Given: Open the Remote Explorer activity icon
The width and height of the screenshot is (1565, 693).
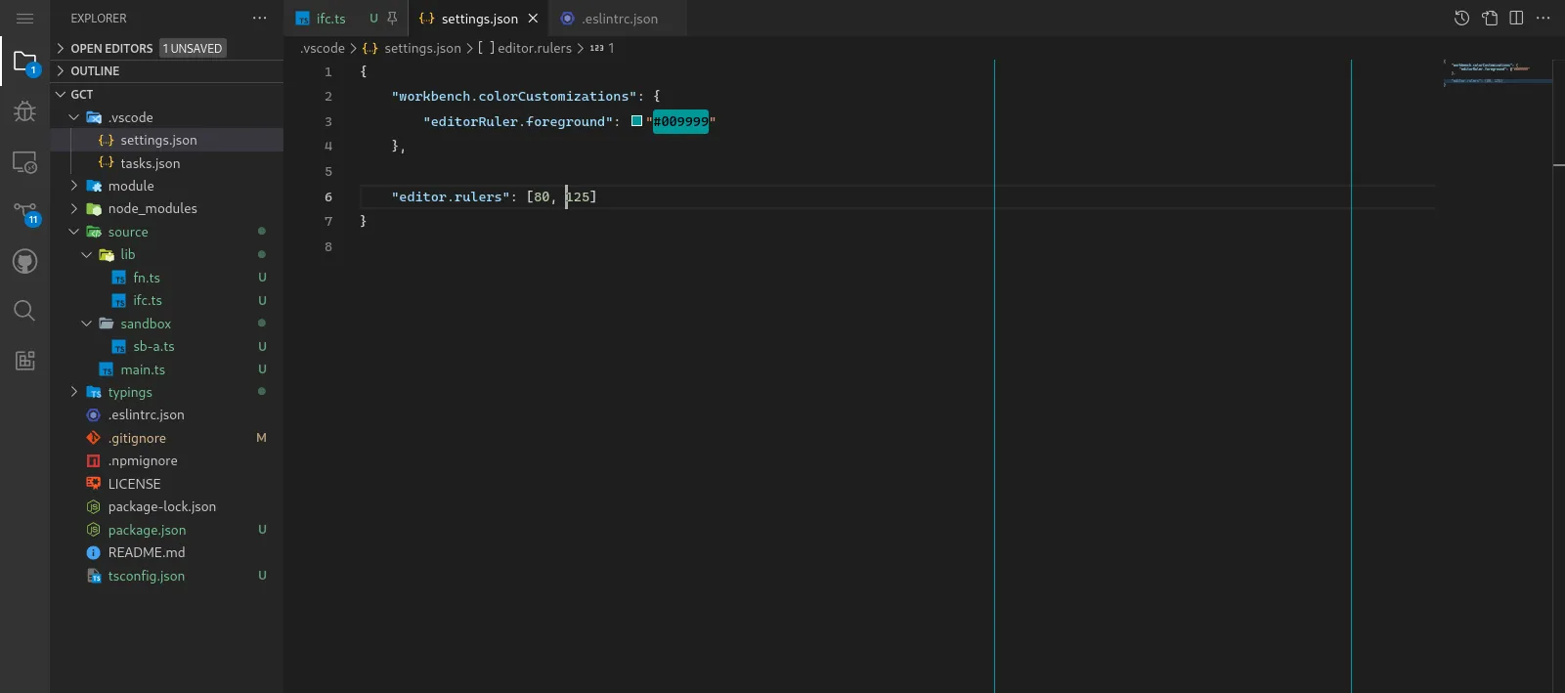Looking at the screenshot, I should (24, 162).
